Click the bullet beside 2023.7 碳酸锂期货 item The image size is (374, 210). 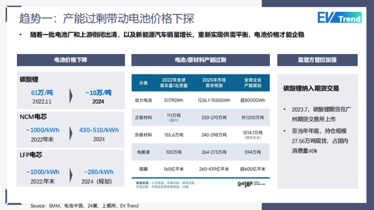(285, 109)
